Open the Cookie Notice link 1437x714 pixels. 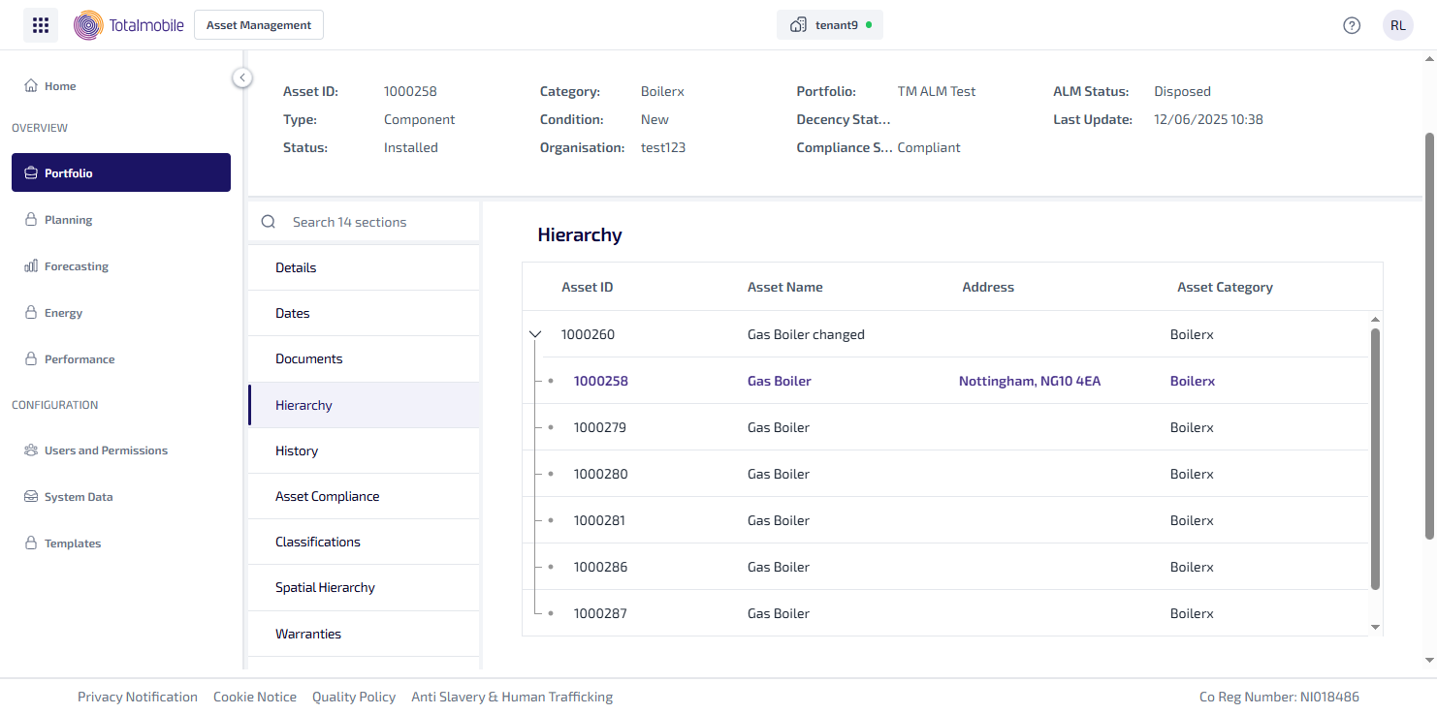[255, 697]
